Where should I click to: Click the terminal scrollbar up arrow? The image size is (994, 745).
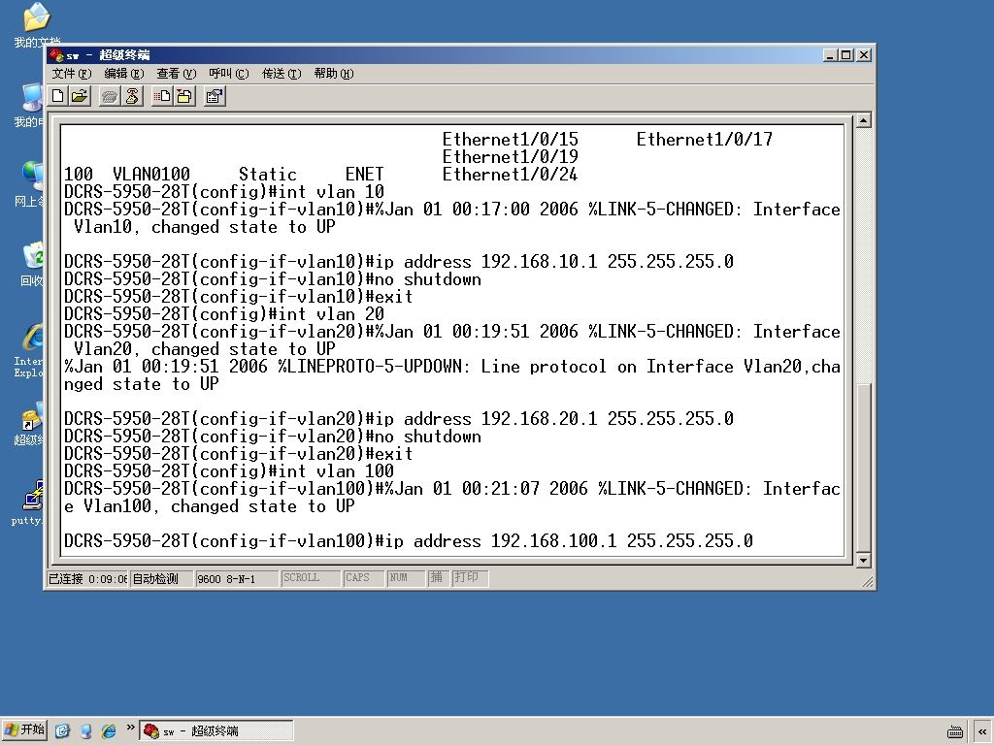point(863,120)
